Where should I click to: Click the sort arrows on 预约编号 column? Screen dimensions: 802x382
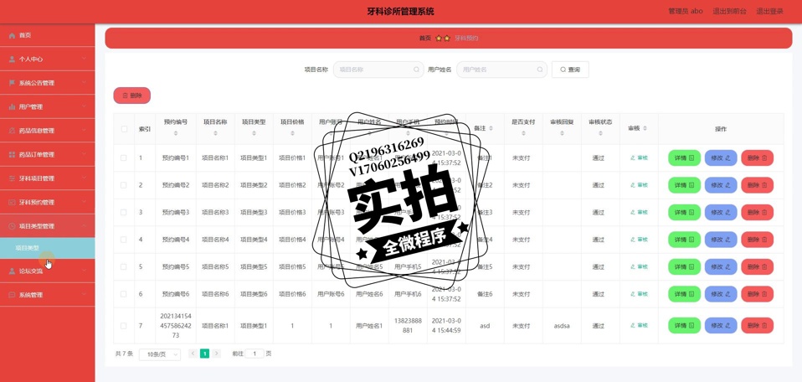click(176, 134)
